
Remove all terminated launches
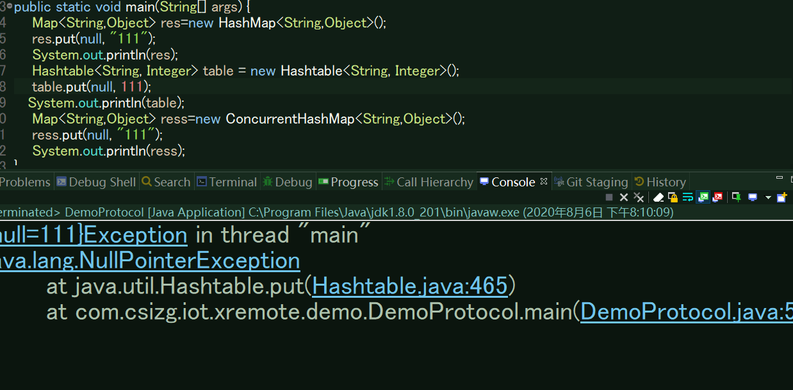639,197
